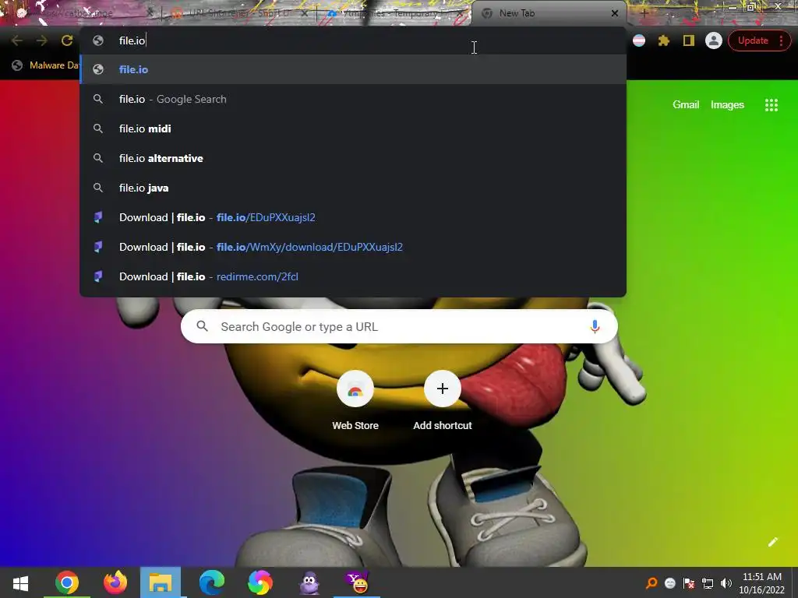The height and width of the screenshot is (598, 798).
Task: Open the profile avatar menu
Action: click(714, 40)
